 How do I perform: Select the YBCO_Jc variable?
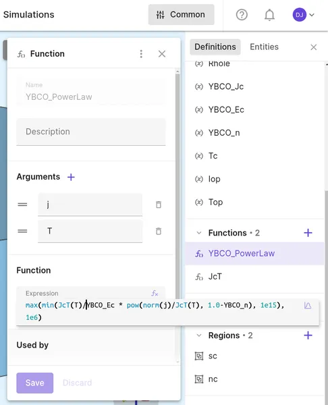point(254,86)
